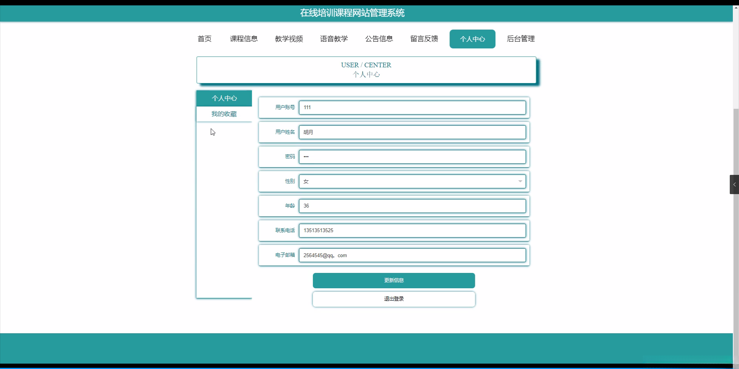Click the 年龄 age input field
Viewport: 739px width, 369px height.
coord(412,206)
